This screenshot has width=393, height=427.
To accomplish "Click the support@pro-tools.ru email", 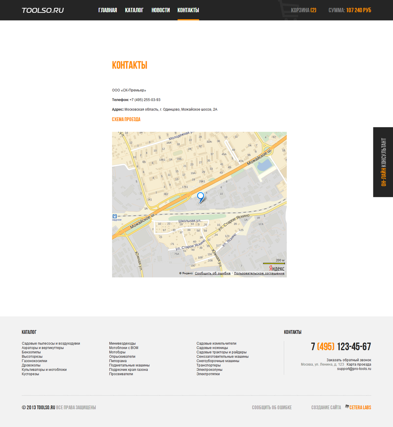I will coord(354,368).
